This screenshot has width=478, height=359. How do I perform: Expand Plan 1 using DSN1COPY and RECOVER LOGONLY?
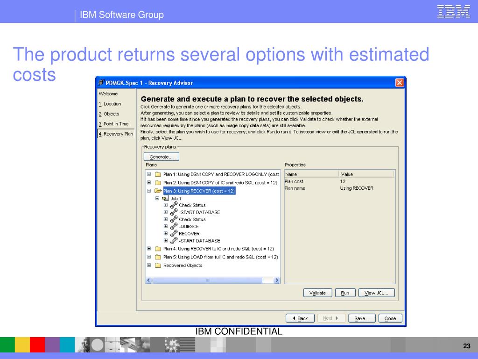click(x=149, y=174)
